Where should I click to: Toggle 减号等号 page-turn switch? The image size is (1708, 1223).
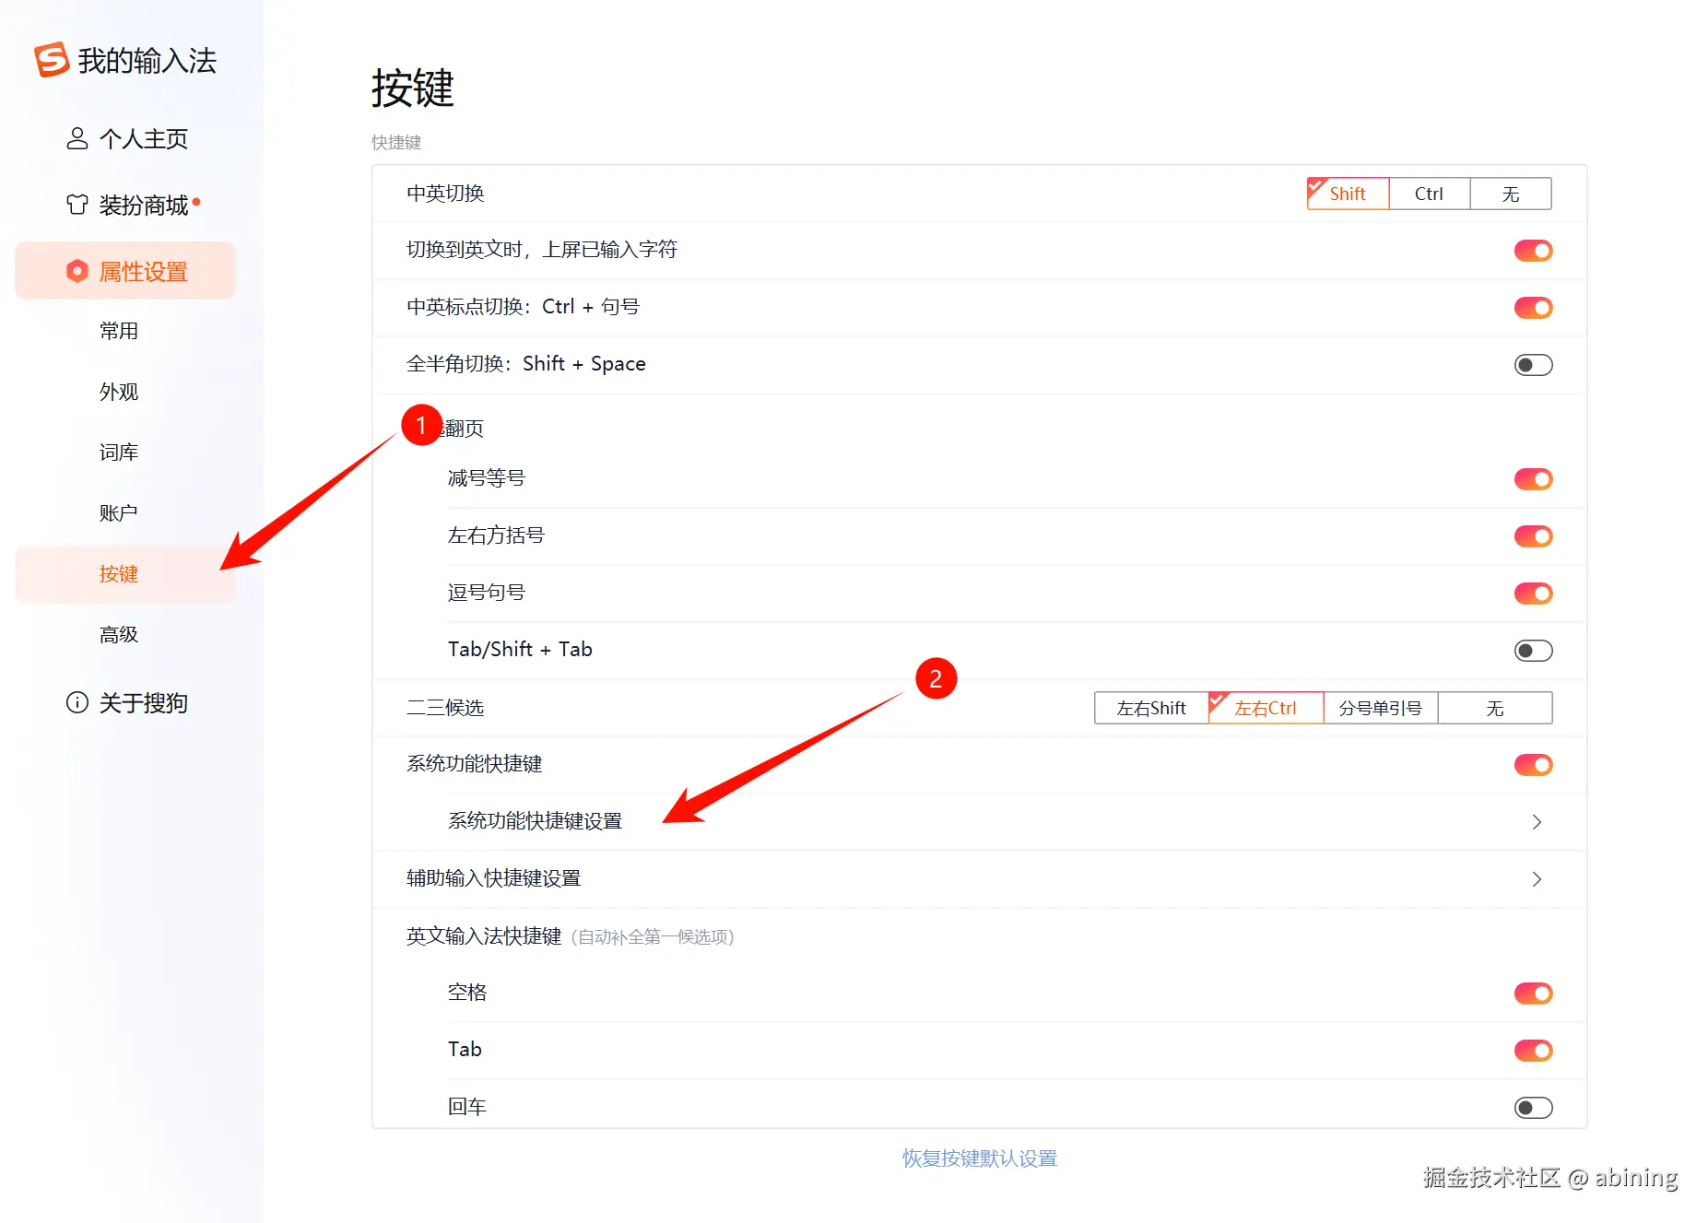[1533, 479]
